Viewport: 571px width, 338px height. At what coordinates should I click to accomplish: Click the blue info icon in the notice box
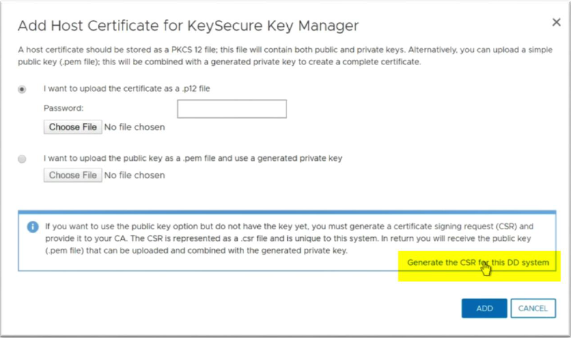[33, 227]
